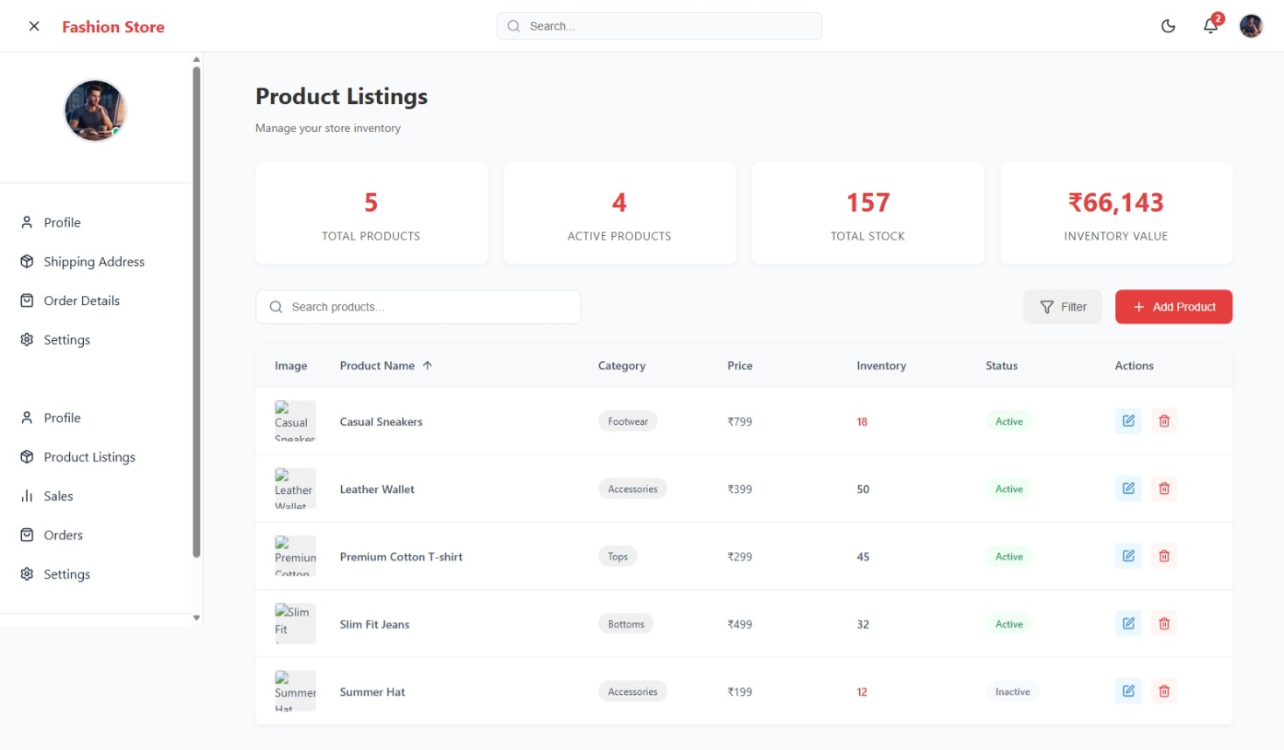Image resolution: width=1284 pixels, height=750 pixels.
Task: Toggle dark mode with moon icon
Action: coord(1168,26)
